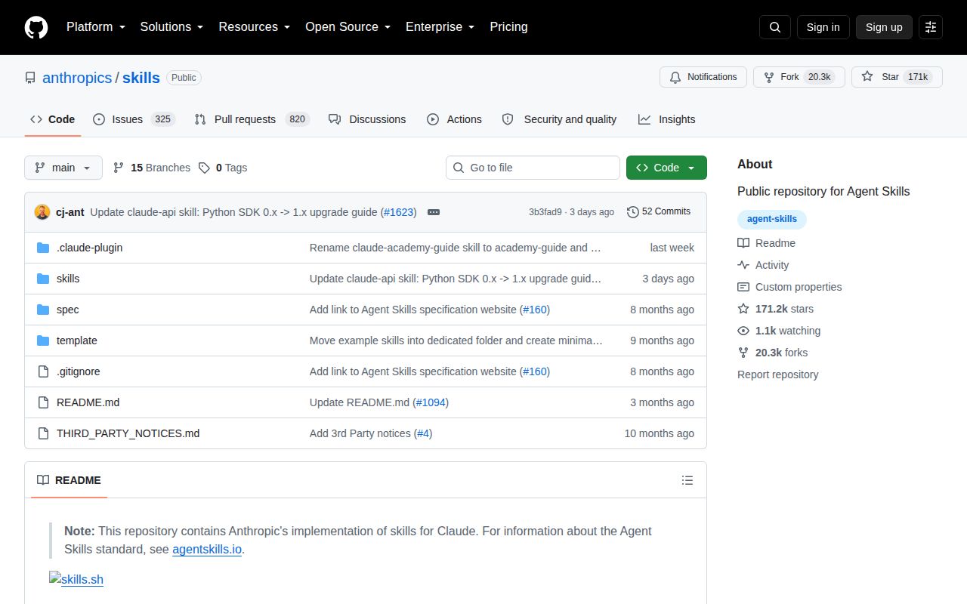
Task: View 0 Tags
Action: click(x=223, y=168)
